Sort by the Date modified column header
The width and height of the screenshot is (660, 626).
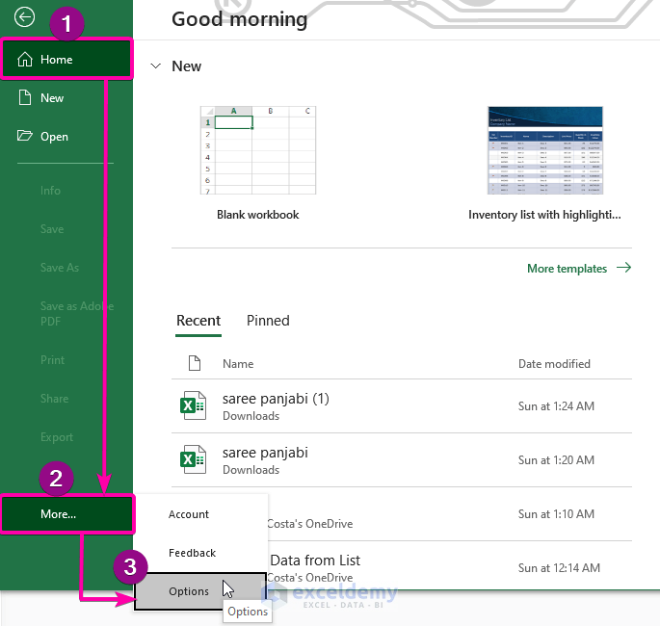[x=554, y=364]
